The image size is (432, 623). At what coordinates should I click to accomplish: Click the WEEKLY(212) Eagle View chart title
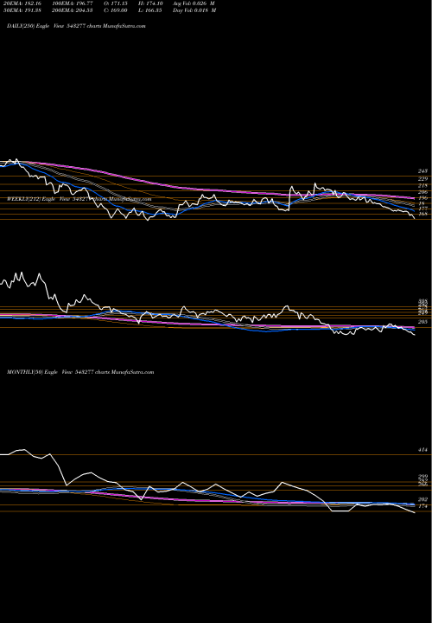[x=79, y=199]
